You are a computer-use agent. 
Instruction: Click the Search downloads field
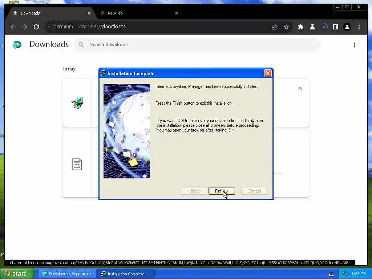point(197,45)
